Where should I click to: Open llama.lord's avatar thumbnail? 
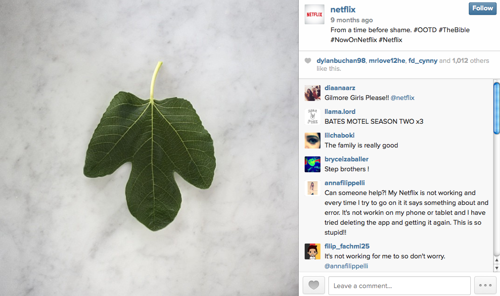(x=313, y=116)
